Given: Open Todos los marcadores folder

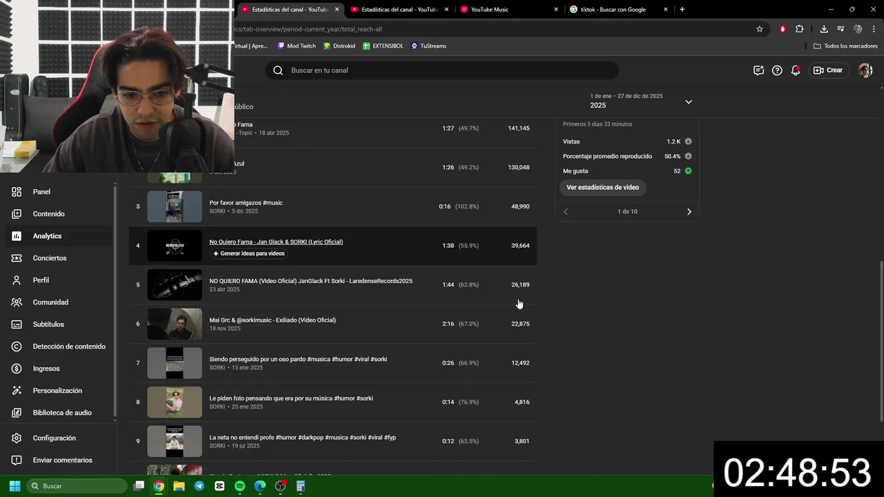Looking at the screenshot, I should coord(845,46).
